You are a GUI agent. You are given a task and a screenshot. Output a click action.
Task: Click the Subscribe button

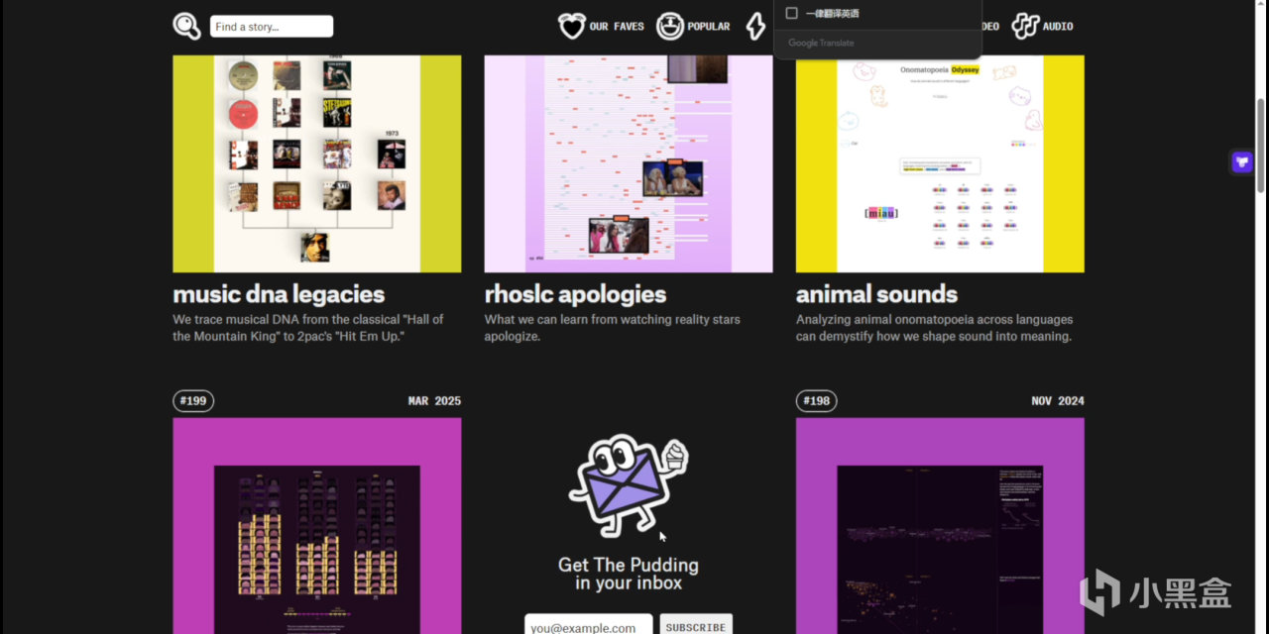[696, 624]
